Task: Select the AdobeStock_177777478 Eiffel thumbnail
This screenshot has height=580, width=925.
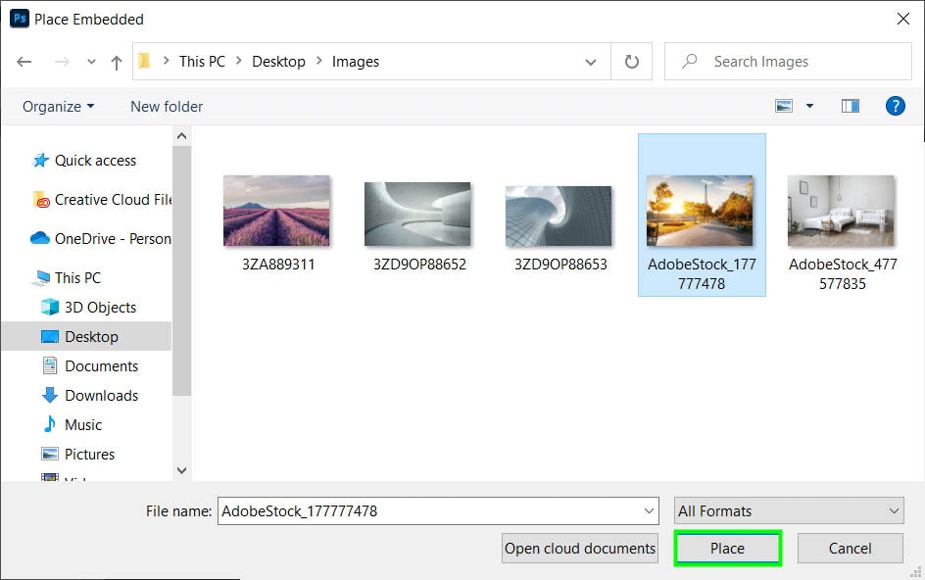Action: [x=700, y=211]
